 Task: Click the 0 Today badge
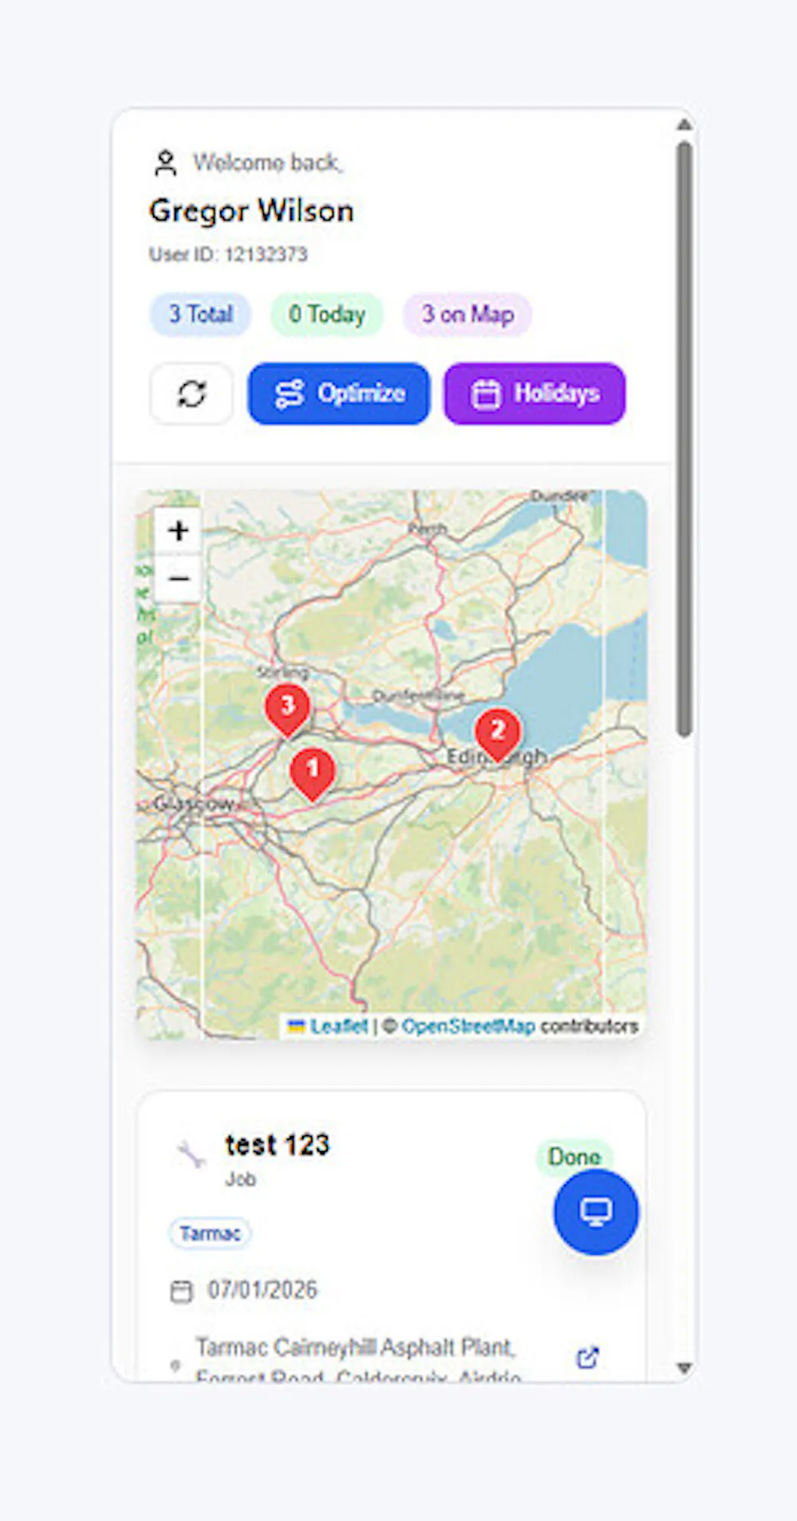pos(327,314)
